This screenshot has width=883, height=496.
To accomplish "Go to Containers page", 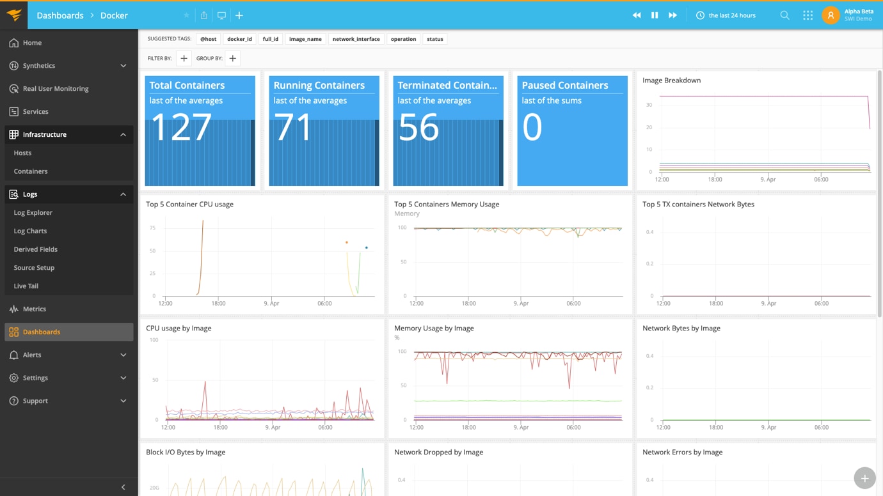I will click(31, 171).
